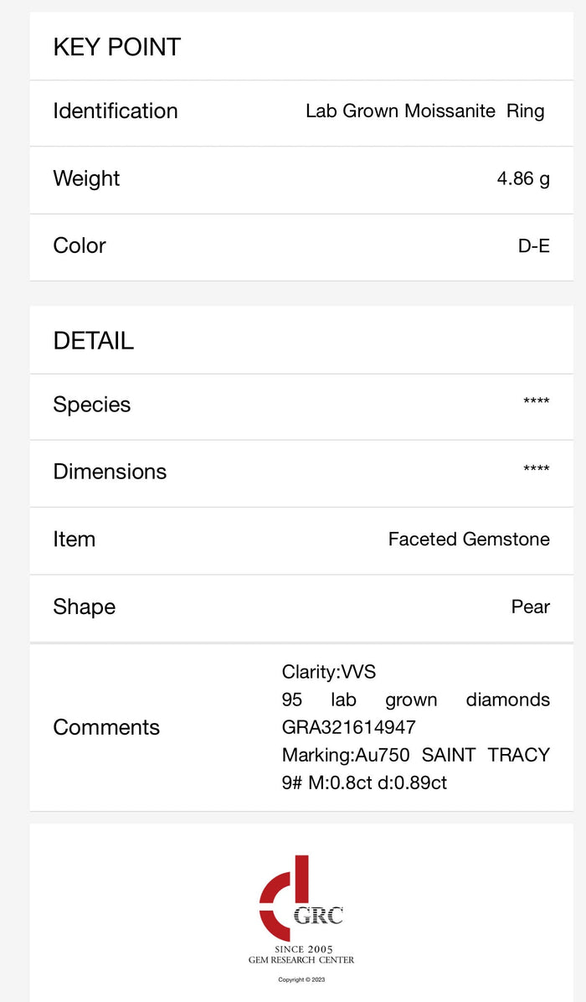Click the Species row label
Image resolution: width=586 pixels, height=1002 pixels.
coord(92,405)
